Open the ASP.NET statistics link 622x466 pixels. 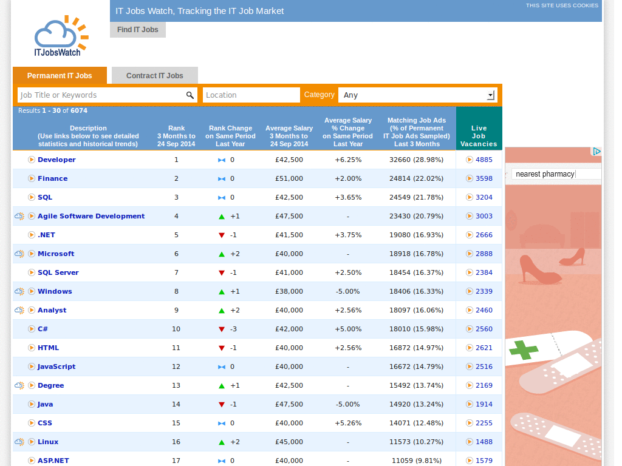pyautogui.click(x=53, y=461)
